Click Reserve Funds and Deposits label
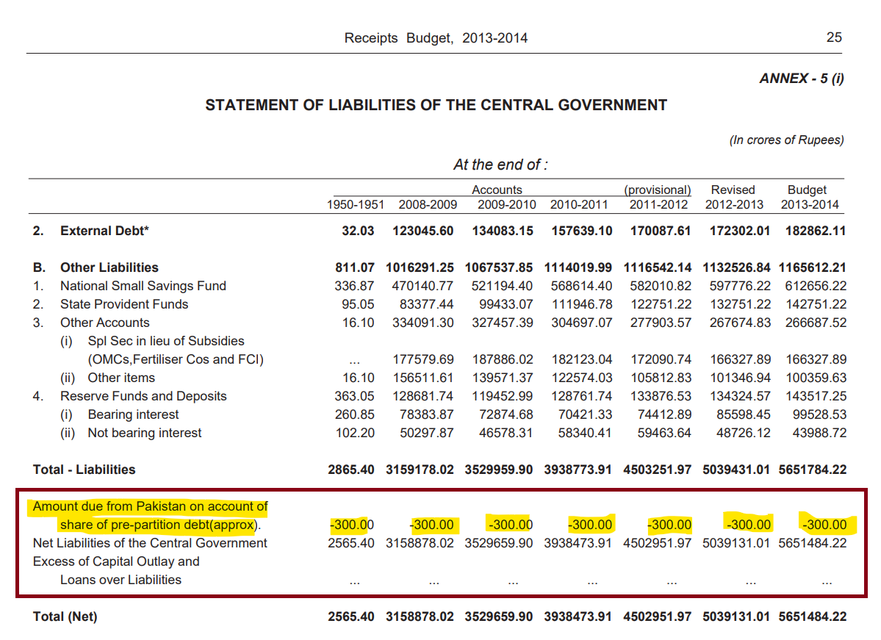 click(x=143, y=396)
